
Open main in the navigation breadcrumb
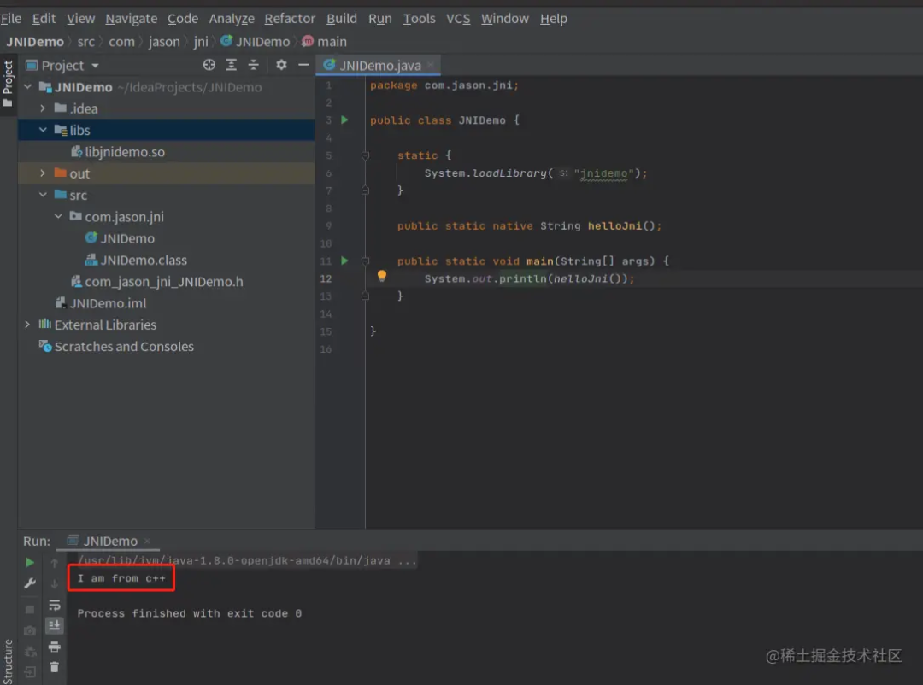pos(330,41)
